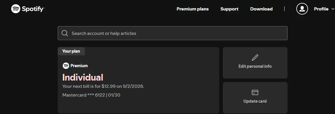Select the Premium label in plan card
This screenshot has width=335, height=114.
[x=79, y=66]
